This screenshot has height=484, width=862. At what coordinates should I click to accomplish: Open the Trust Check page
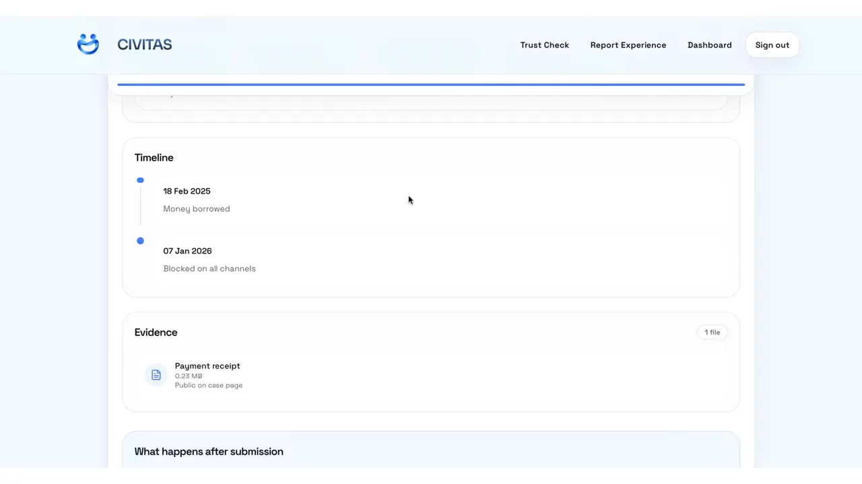click(544, 45)
